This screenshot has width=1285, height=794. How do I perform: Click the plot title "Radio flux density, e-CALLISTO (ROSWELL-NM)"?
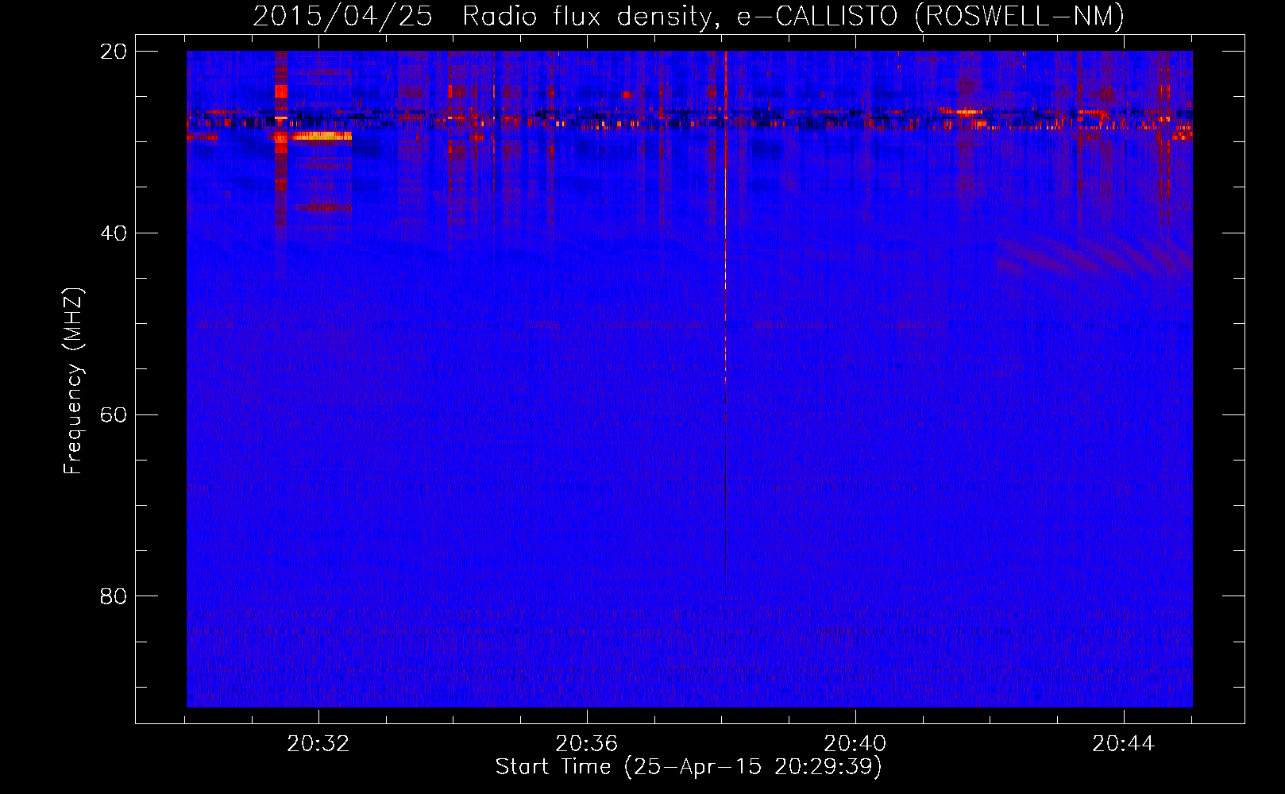(793, 16)
